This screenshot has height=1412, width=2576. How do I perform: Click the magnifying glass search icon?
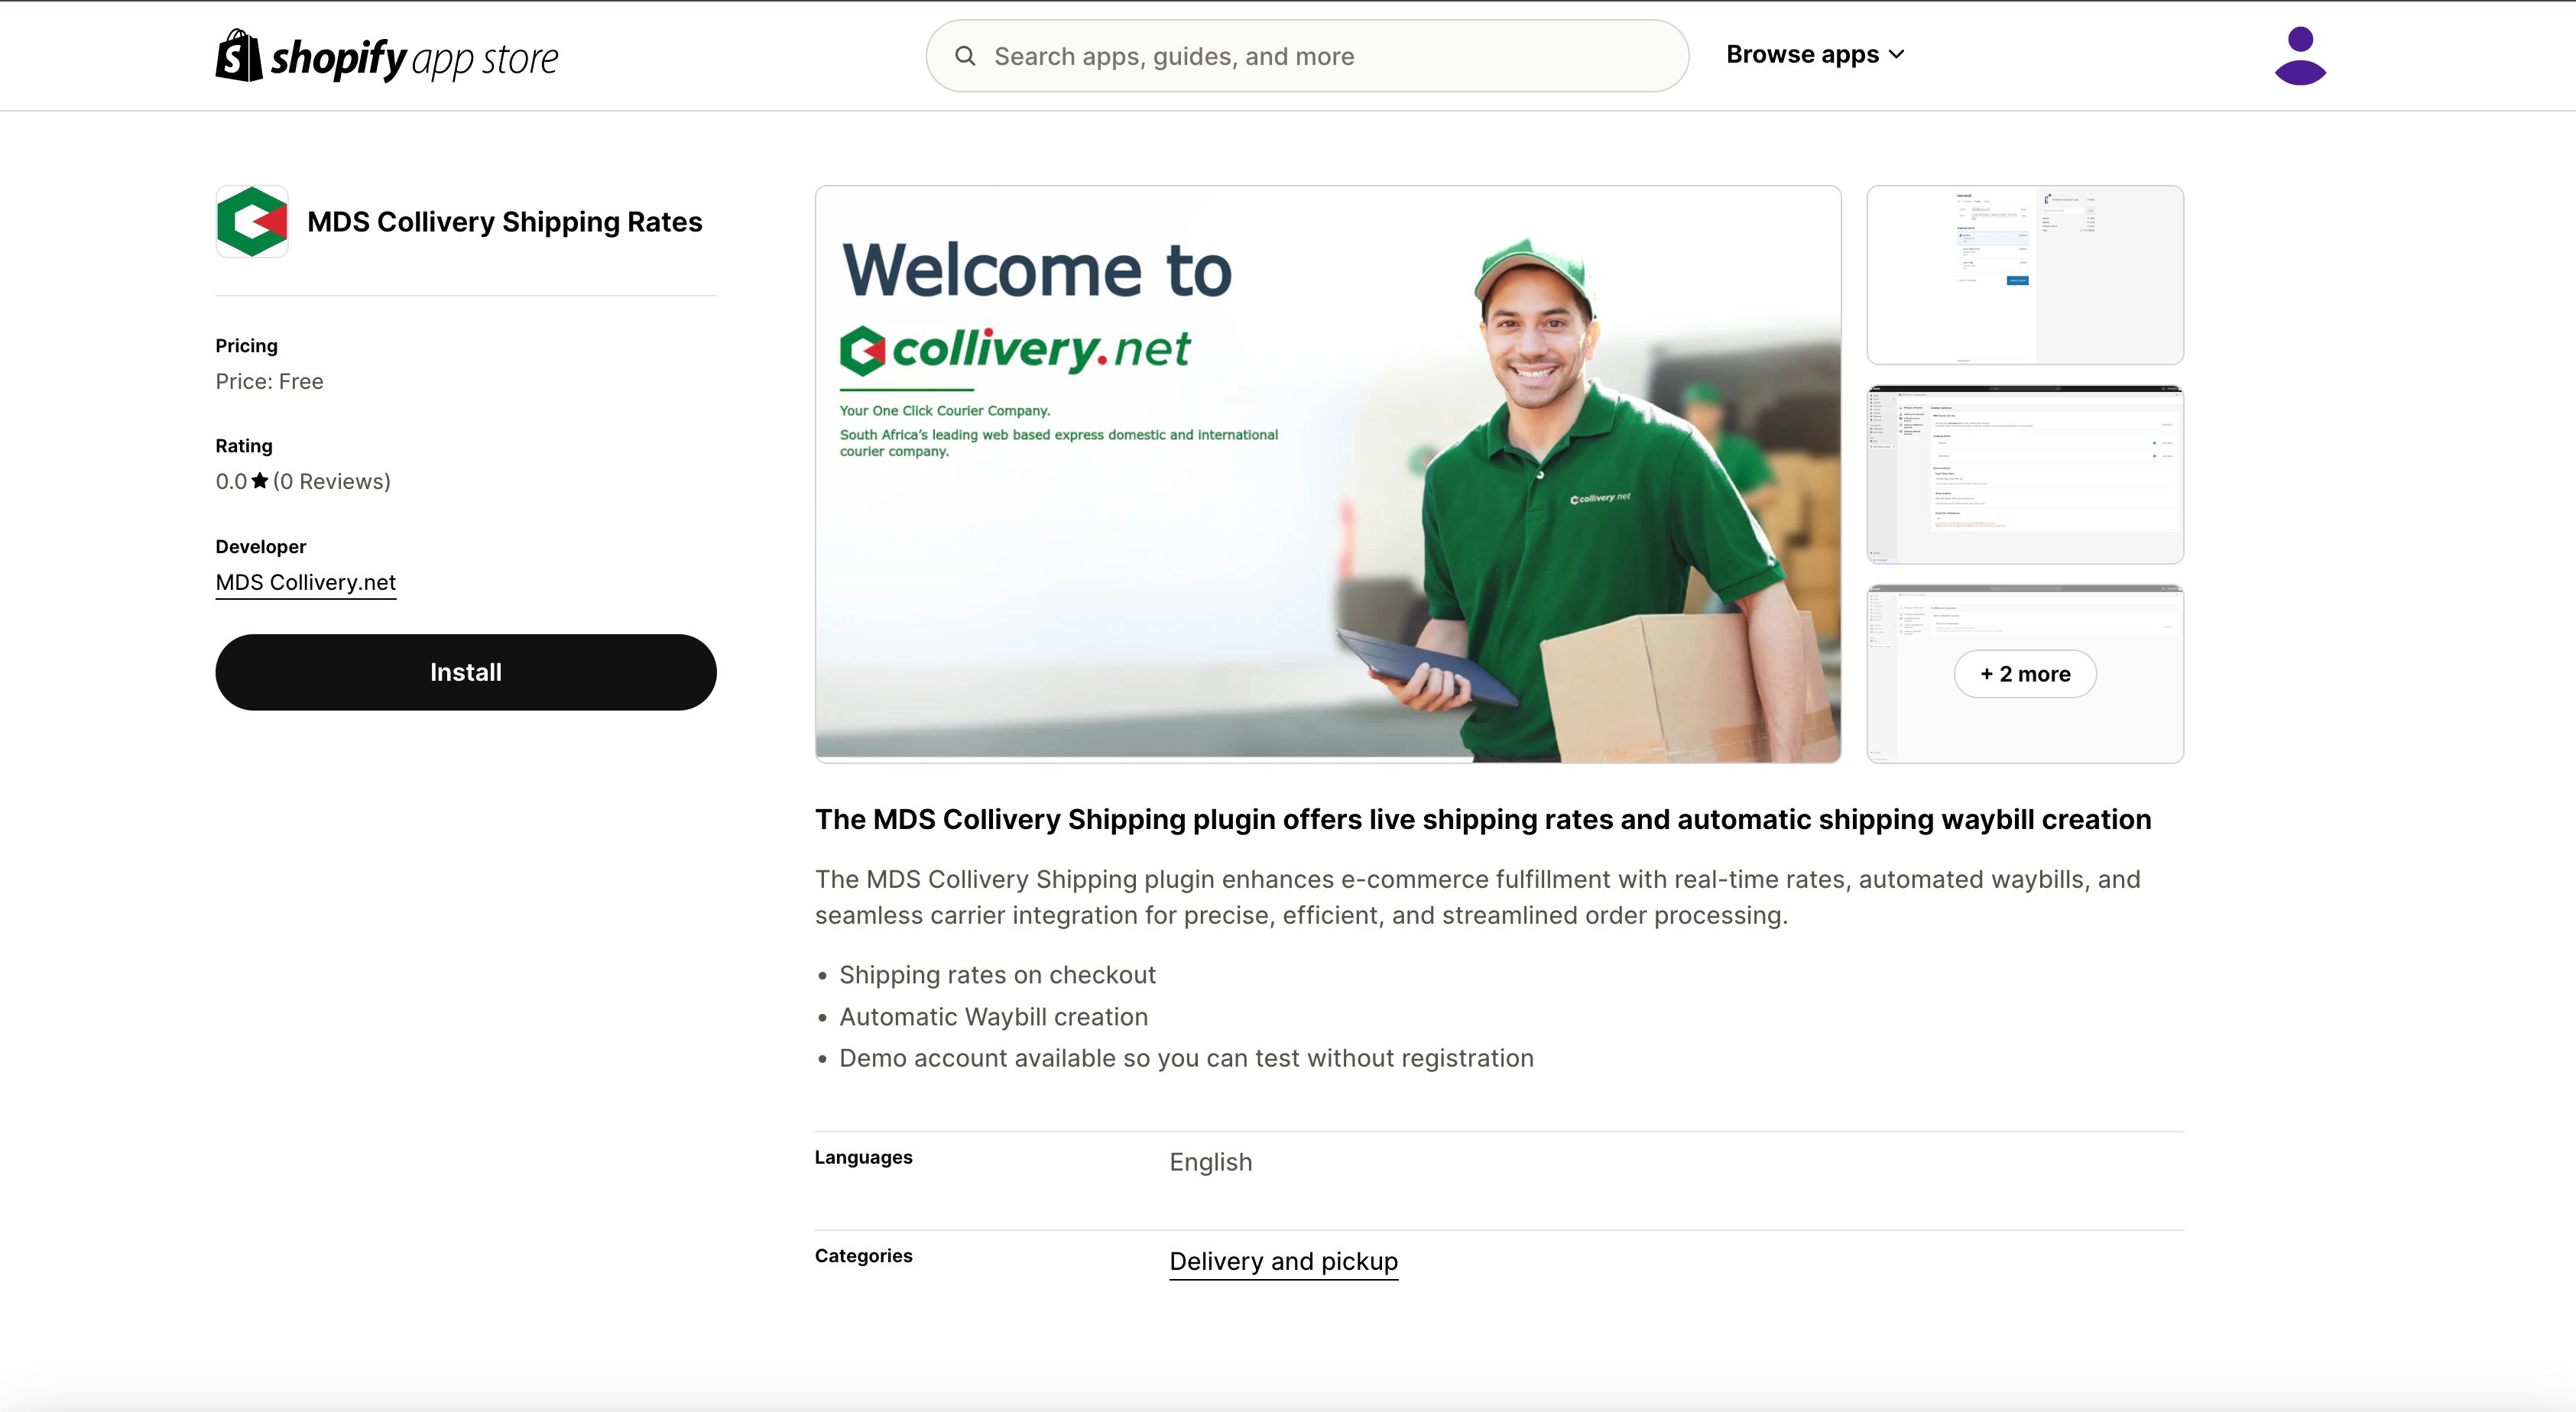(965, 56)
